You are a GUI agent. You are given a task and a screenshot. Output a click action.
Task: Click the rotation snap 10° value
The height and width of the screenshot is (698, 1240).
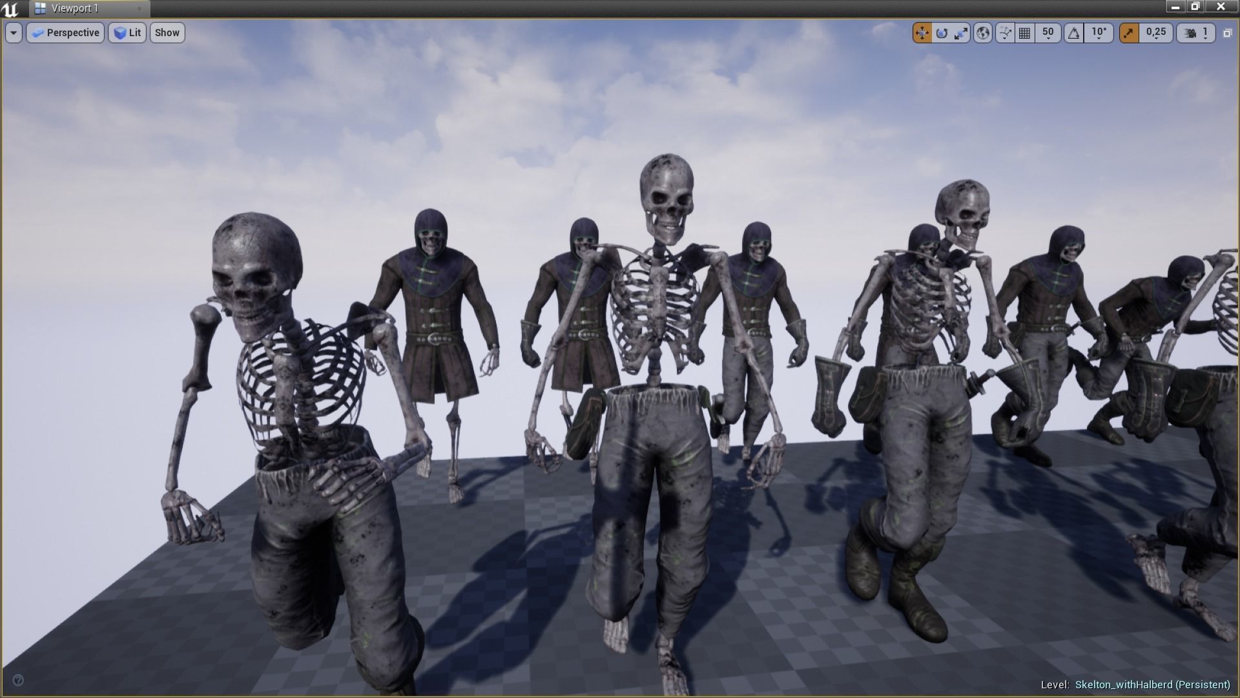tap(1097, 32)
